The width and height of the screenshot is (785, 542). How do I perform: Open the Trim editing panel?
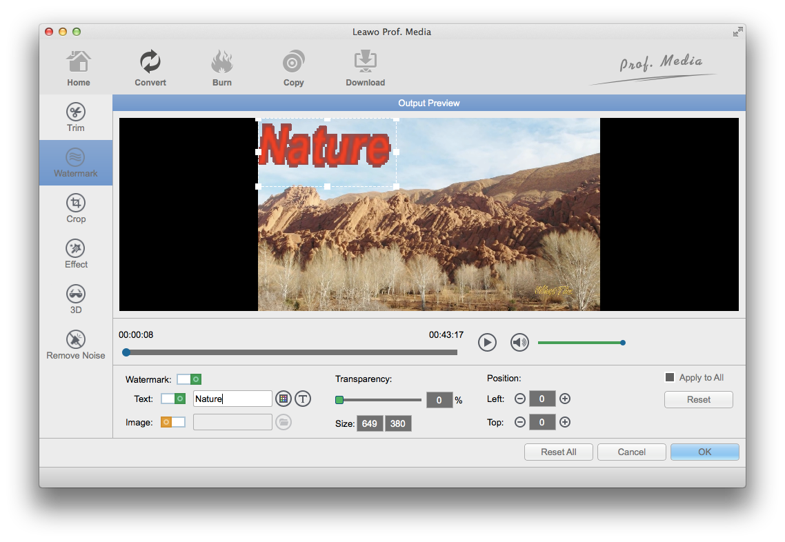[76, 117]
